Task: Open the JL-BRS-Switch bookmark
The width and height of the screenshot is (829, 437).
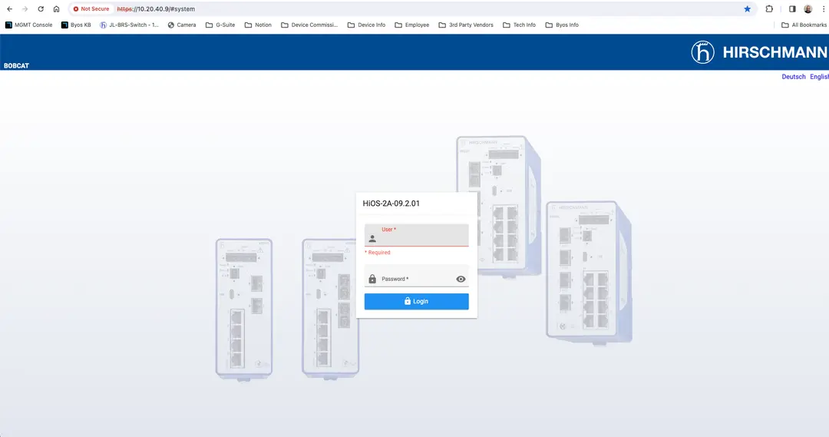Action: [x=129, y=25]
